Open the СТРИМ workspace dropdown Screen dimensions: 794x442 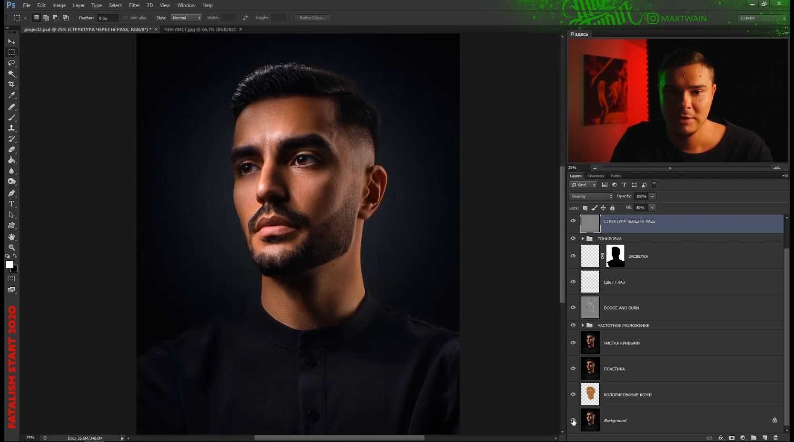(763, 18)
